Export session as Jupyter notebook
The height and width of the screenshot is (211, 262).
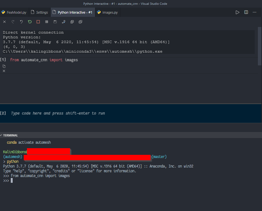click(63, 22)
